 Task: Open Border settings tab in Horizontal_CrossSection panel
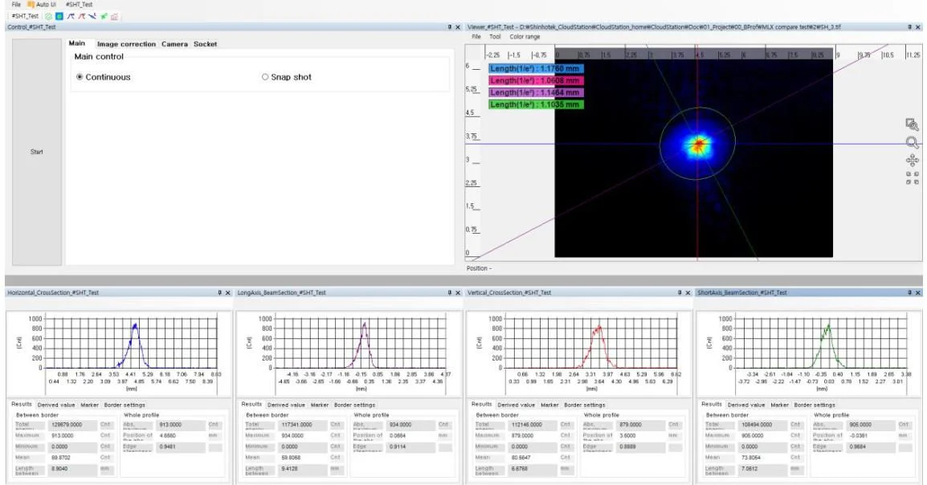pos(124,405)
